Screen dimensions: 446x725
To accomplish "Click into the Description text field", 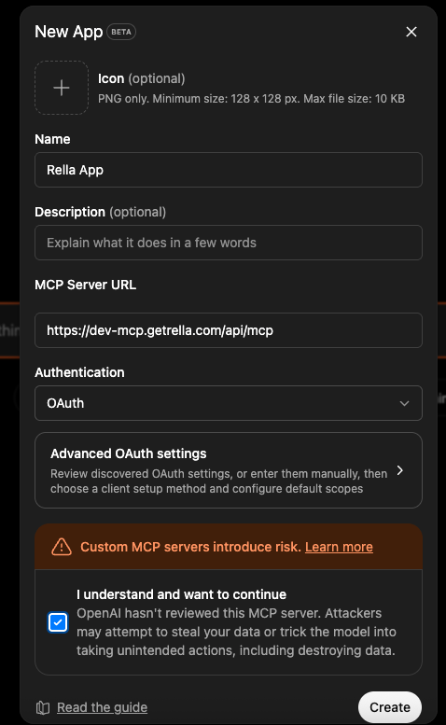I will 229,243.
